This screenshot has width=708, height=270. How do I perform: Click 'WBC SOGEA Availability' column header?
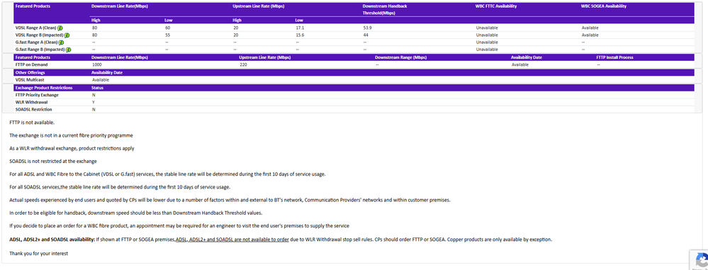[604, 6]
